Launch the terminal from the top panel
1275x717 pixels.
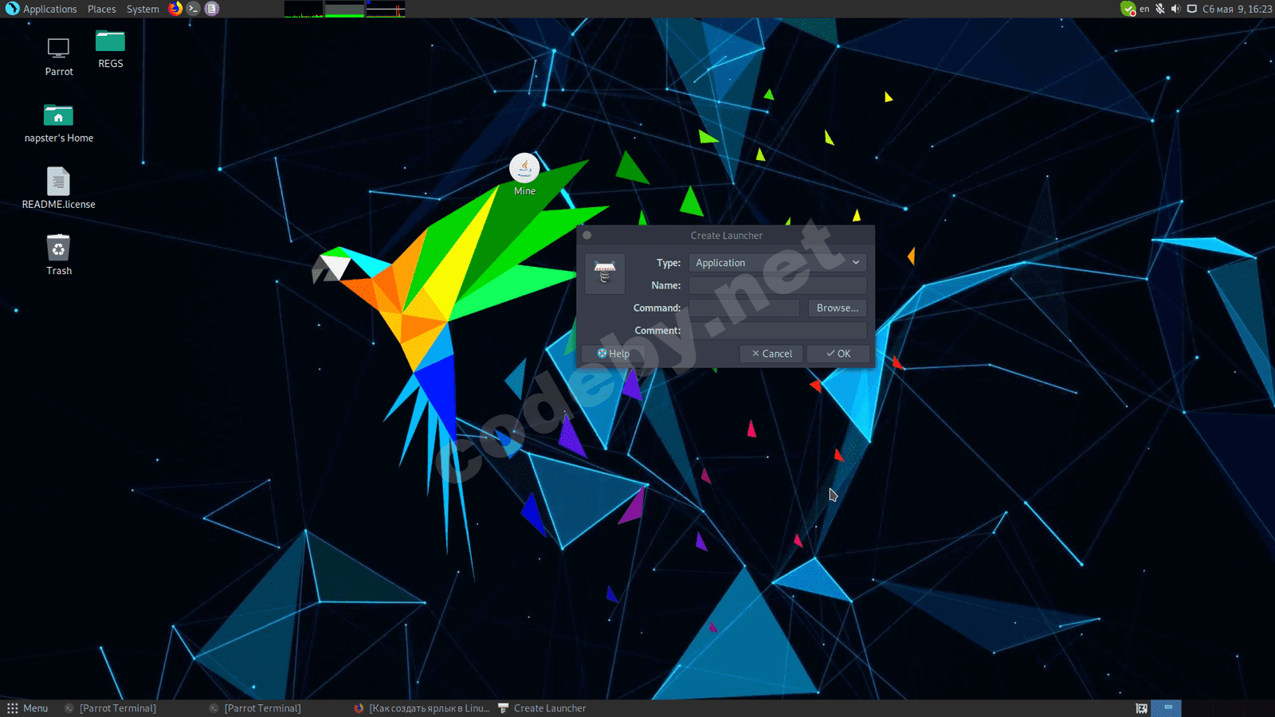coord(192,9)
